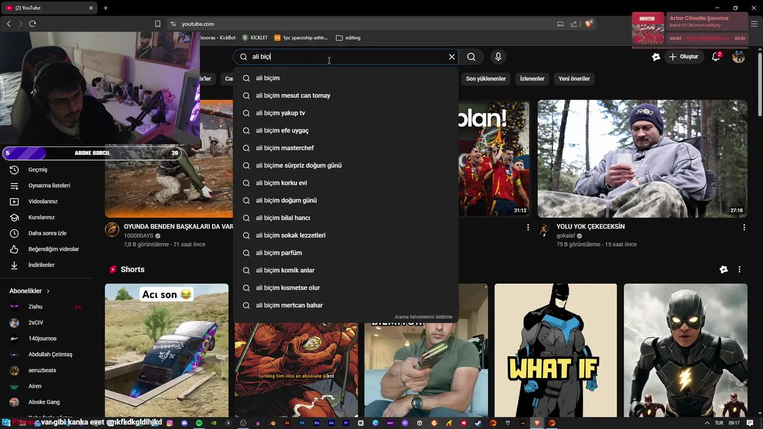Open the Brave Shields lion icon
Viewport: 763px width, 429px height.
pos(588,24)
